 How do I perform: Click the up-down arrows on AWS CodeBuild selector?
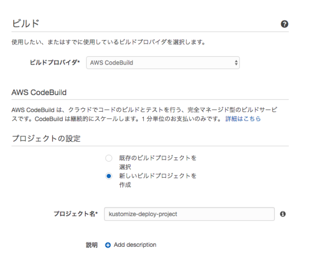pos(236,63)
